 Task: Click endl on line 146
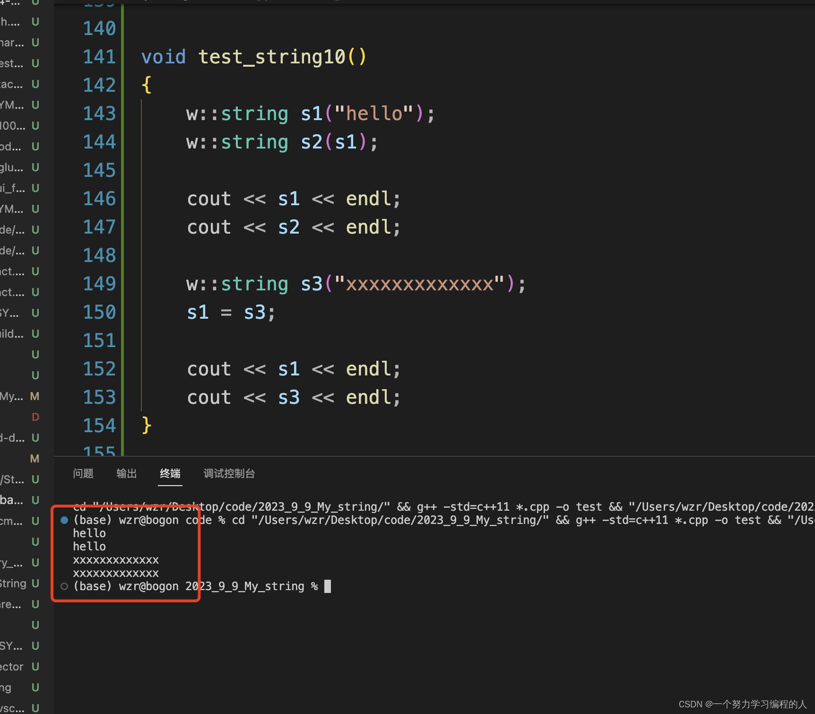(369, 199)
